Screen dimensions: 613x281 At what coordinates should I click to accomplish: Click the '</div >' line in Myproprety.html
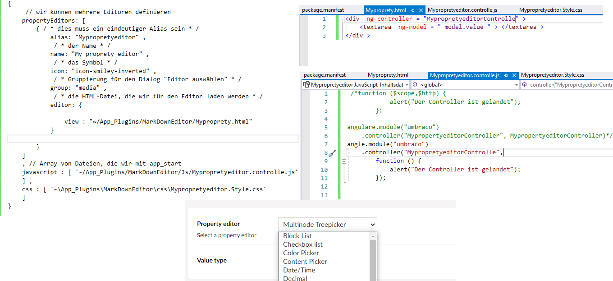[357, 36]
